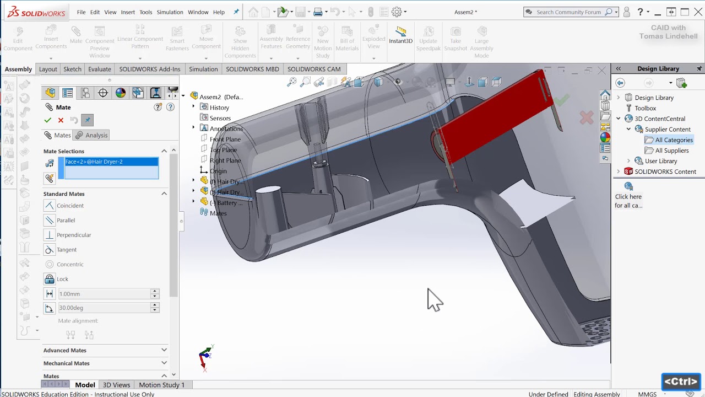Image resolution: width=705 pixels, height=397 pixels.
Task: Open the DisplayManager color ball tab icon
Action: pyautogui.click(x=121, y=93)
